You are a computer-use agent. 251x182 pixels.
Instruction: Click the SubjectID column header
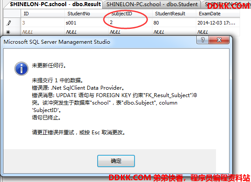[130, 14]
